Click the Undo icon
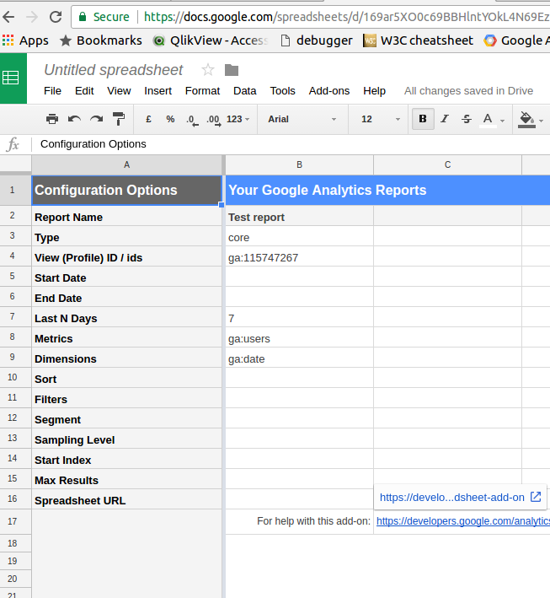550x598 pixels. [74, 119]
